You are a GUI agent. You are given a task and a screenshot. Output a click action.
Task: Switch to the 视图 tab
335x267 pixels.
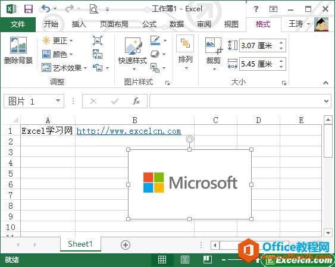click(231, 24)
